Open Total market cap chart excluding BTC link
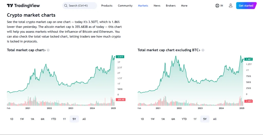The height and width of the screenshot is (135, 263). click(168, 50)
